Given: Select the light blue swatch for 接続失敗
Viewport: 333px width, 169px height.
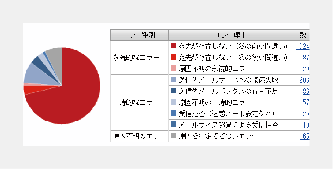Looking at the screenshot, I should pyautogui.click(x=174, y=80).
